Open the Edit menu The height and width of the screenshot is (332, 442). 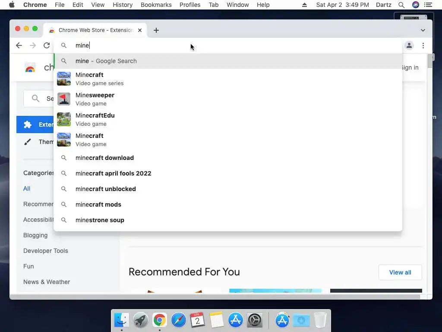[x=78, y=5]
